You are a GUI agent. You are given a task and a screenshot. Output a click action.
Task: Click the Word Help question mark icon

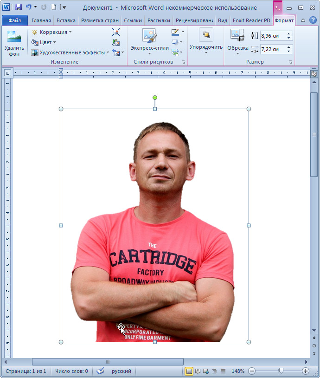point(312,20)
